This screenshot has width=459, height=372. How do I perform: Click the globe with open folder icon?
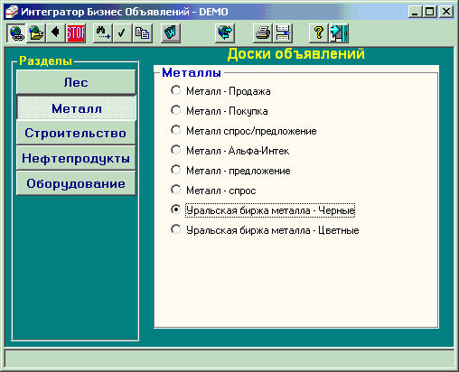[36, 33]
